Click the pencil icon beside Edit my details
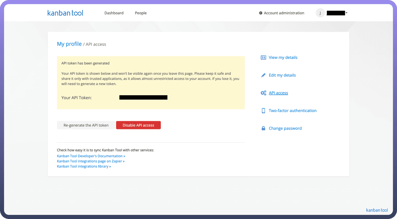Viewport: 397px width, 219px height. pyautogui.click(x=263, y=75)
